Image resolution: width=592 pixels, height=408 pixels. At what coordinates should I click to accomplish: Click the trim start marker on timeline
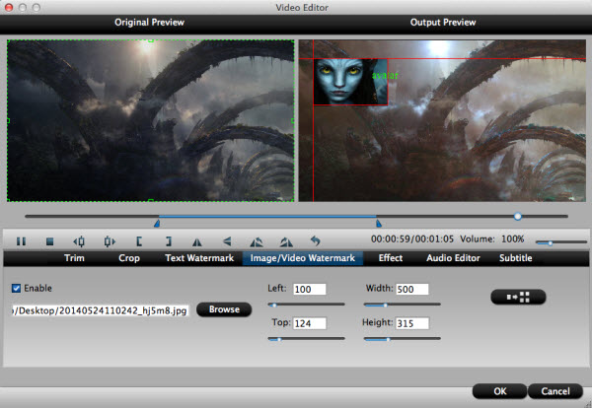(157, 224)
